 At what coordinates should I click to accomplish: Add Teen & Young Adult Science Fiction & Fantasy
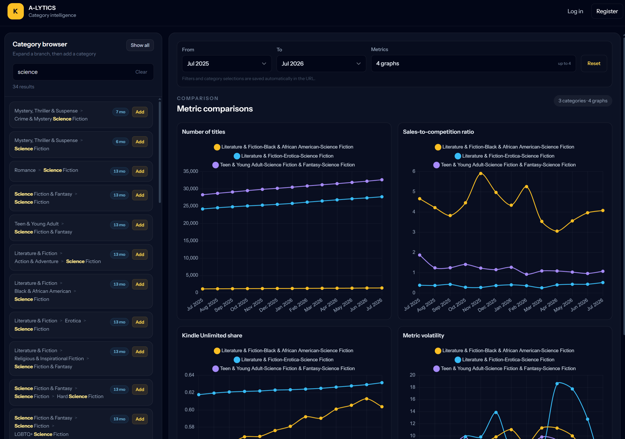[140, 225]
